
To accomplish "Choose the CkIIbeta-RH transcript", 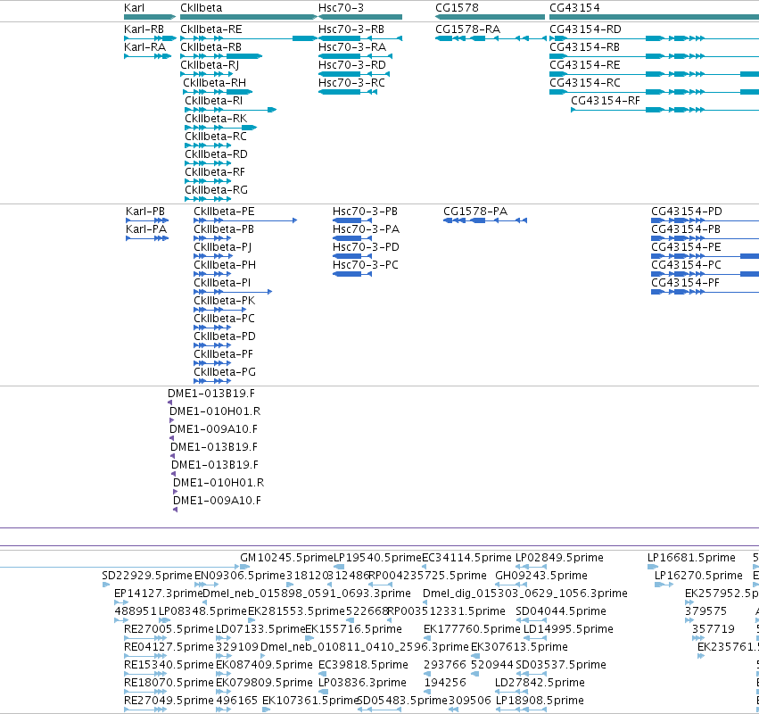I will coord(214,83).
